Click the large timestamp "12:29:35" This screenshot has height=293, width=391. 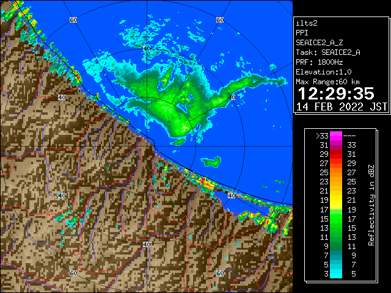[336, 93]
